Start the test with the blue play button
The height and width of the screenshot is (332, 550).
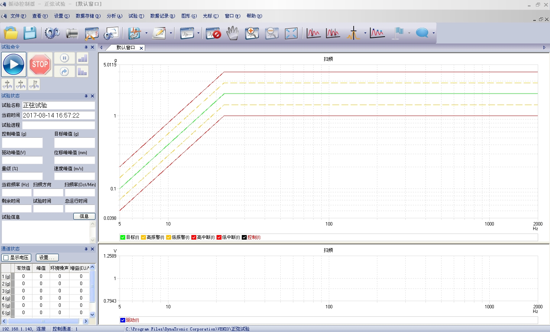pyautogui.click(x=14, y=64)
